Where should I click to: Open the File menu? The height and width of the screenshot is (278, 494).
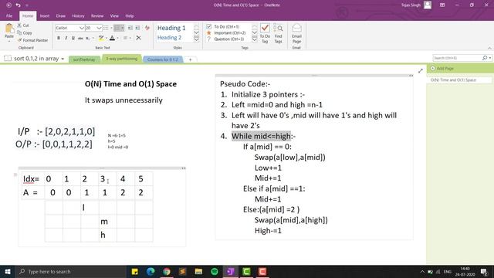click(9, 15)
